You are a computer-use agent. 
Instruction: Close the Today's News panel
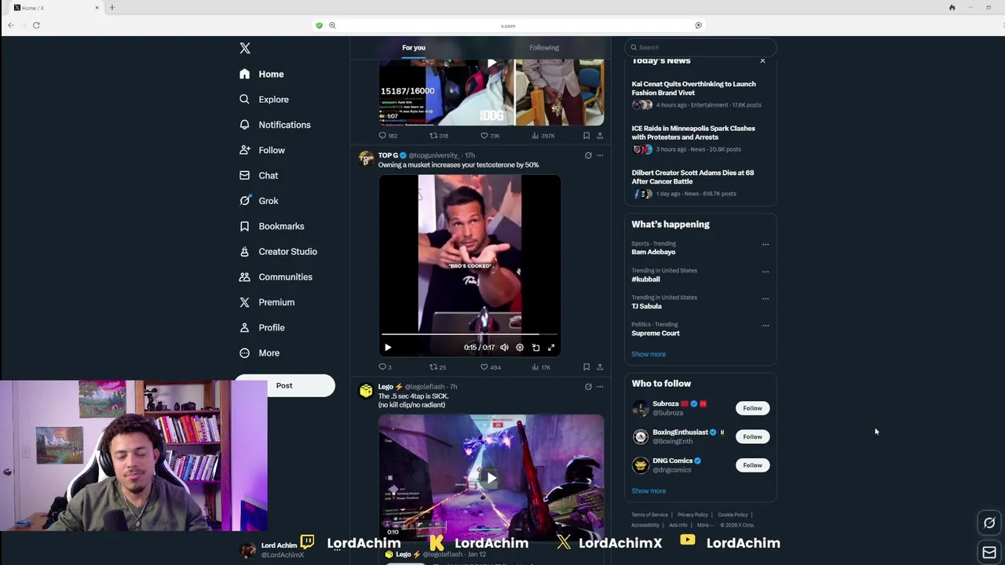(762, 60)
